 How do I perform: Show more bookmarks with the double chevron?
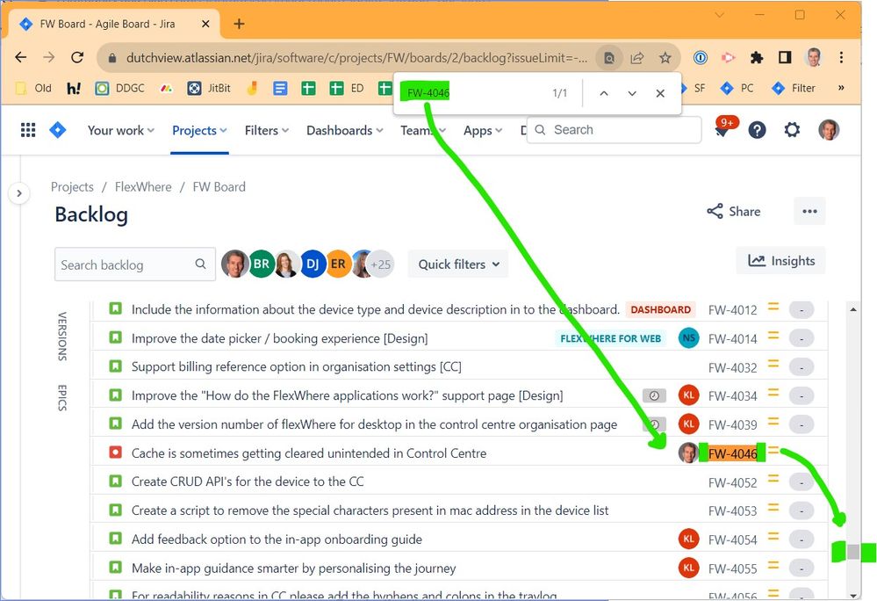click(x=841, y=88)
